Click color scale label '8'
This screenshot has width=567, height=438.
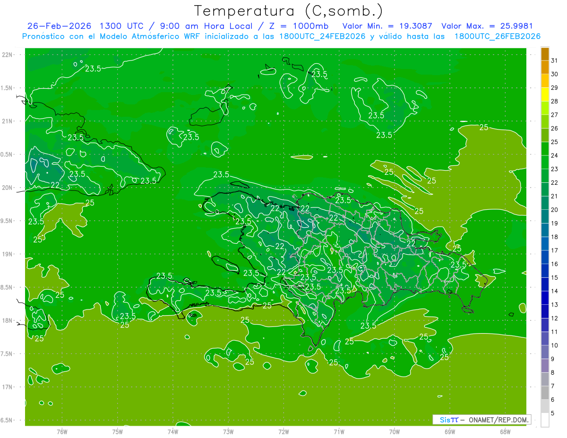point(553,373)
